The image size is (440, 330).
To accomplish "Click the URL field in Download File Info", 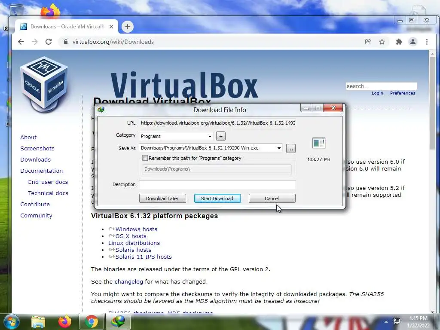I will [x=217, y=123].
